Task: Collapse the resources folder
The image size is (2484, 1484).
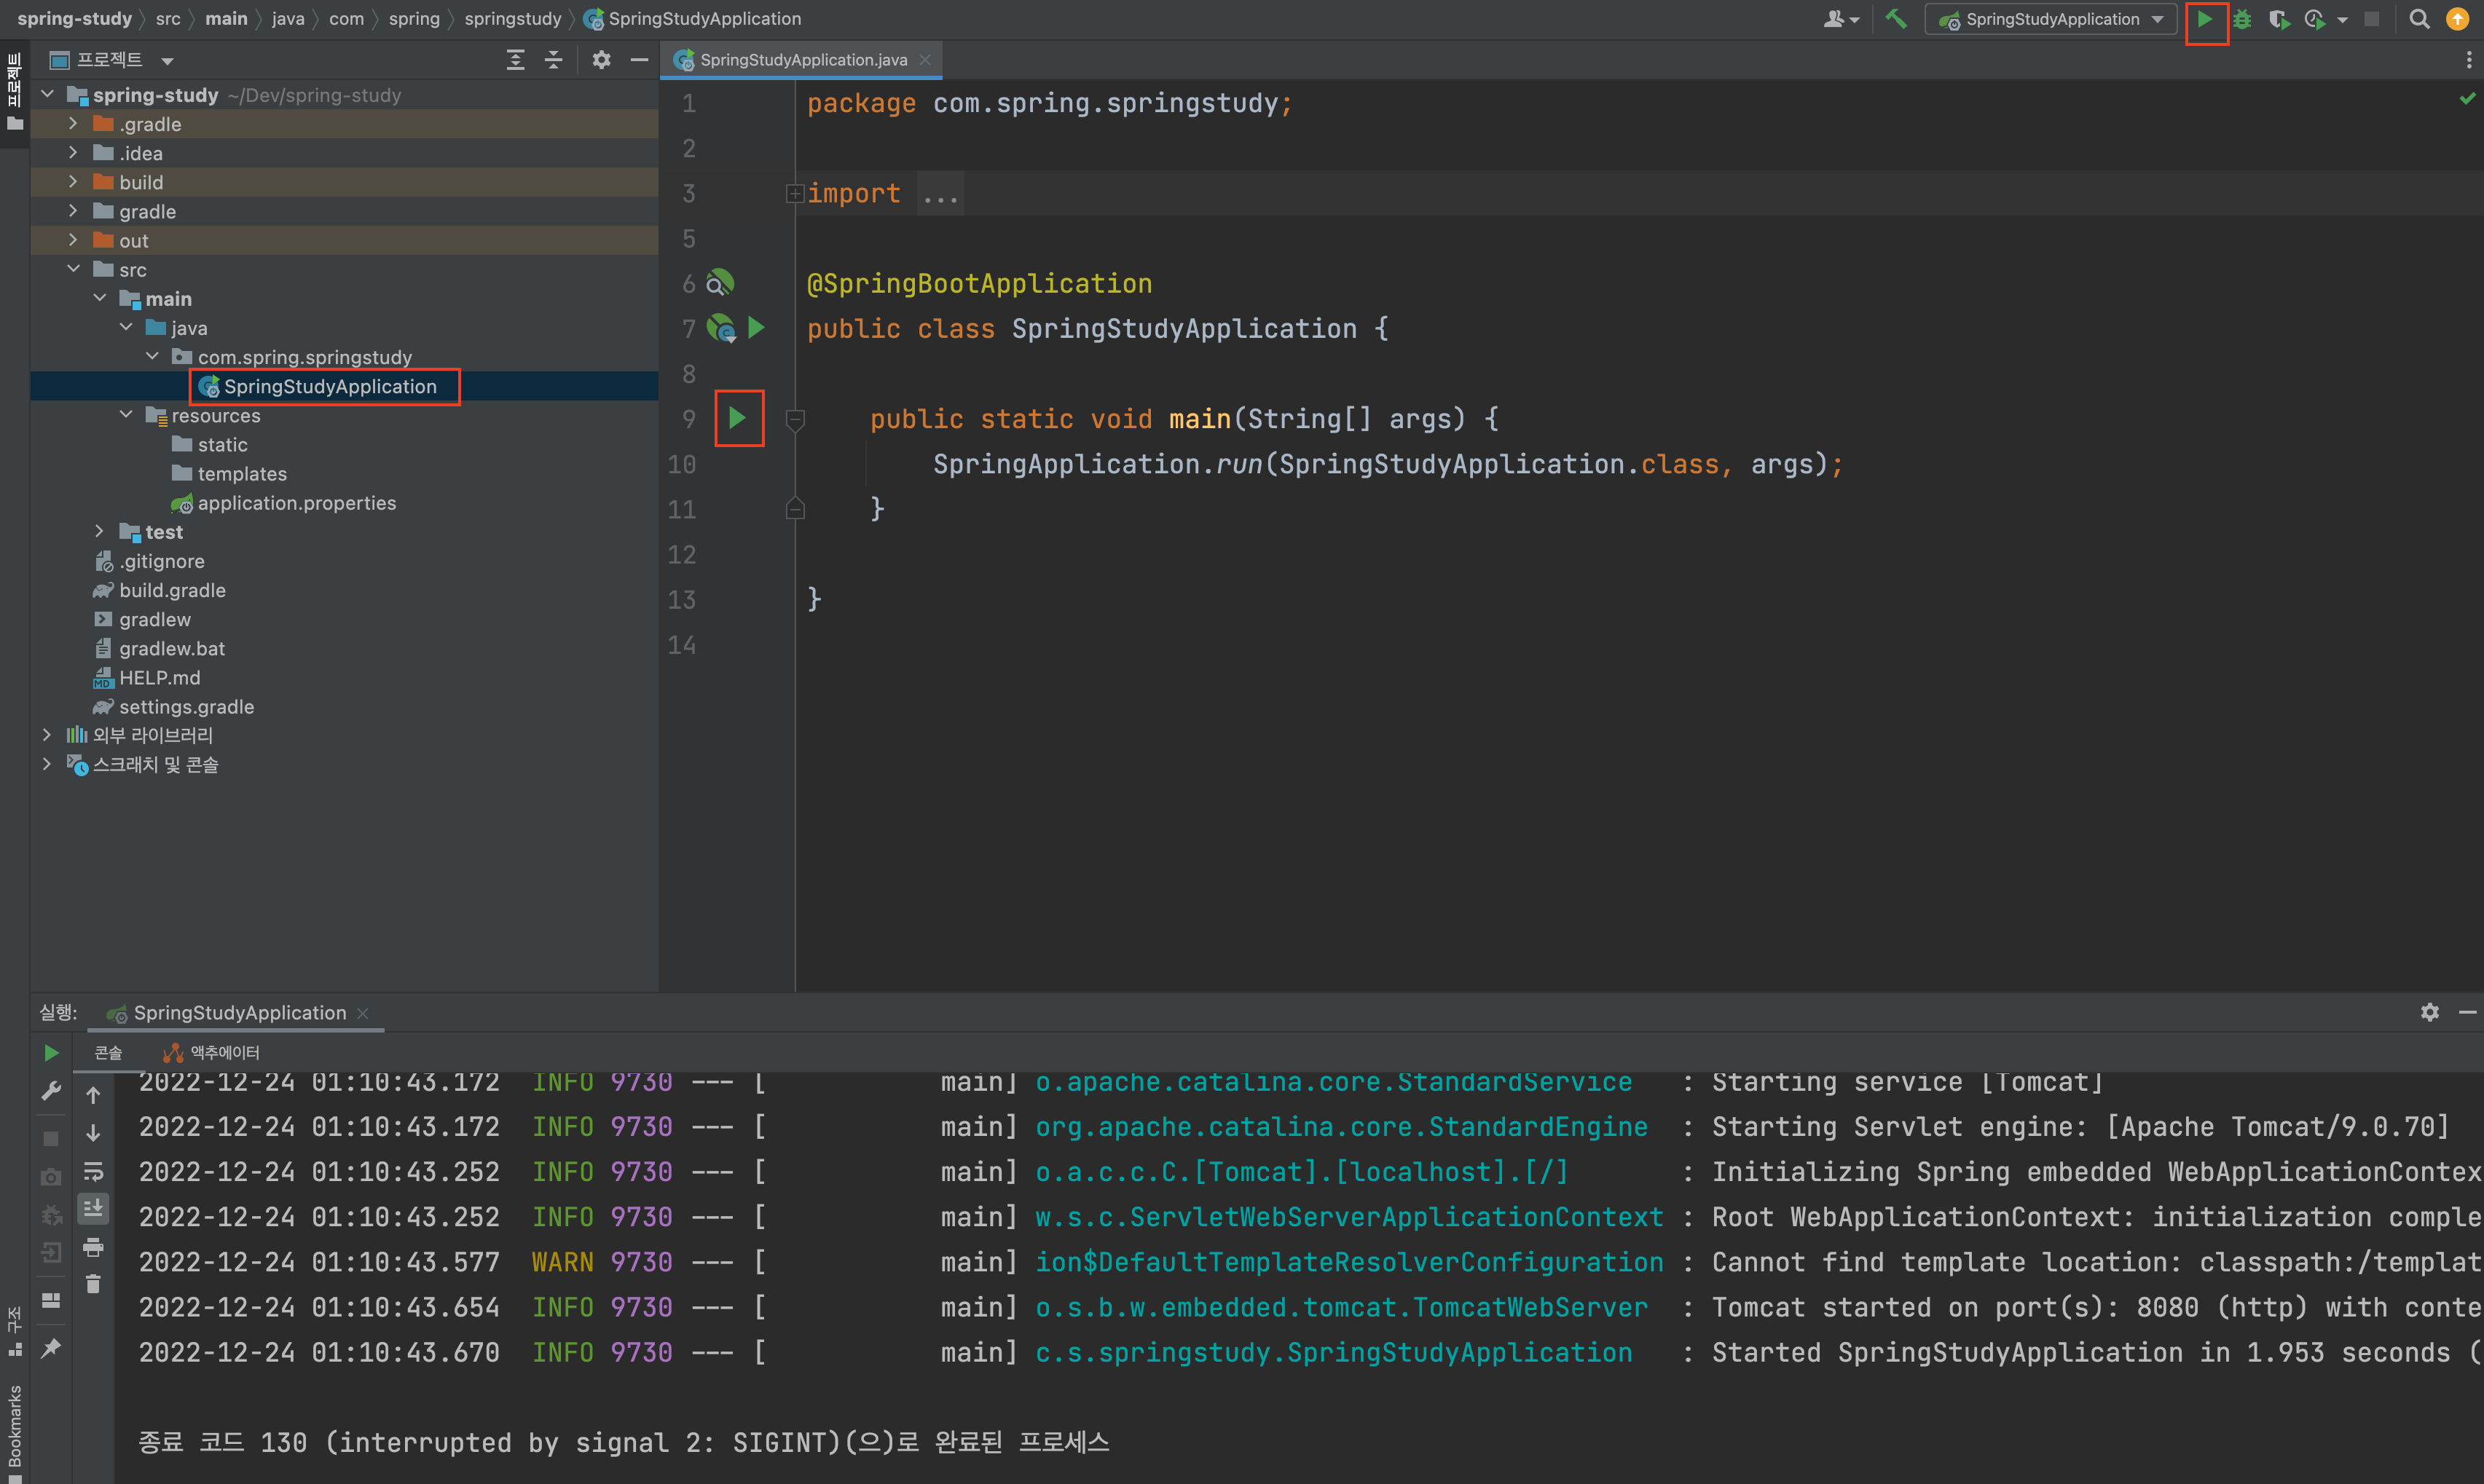Action: coord(126,415)
